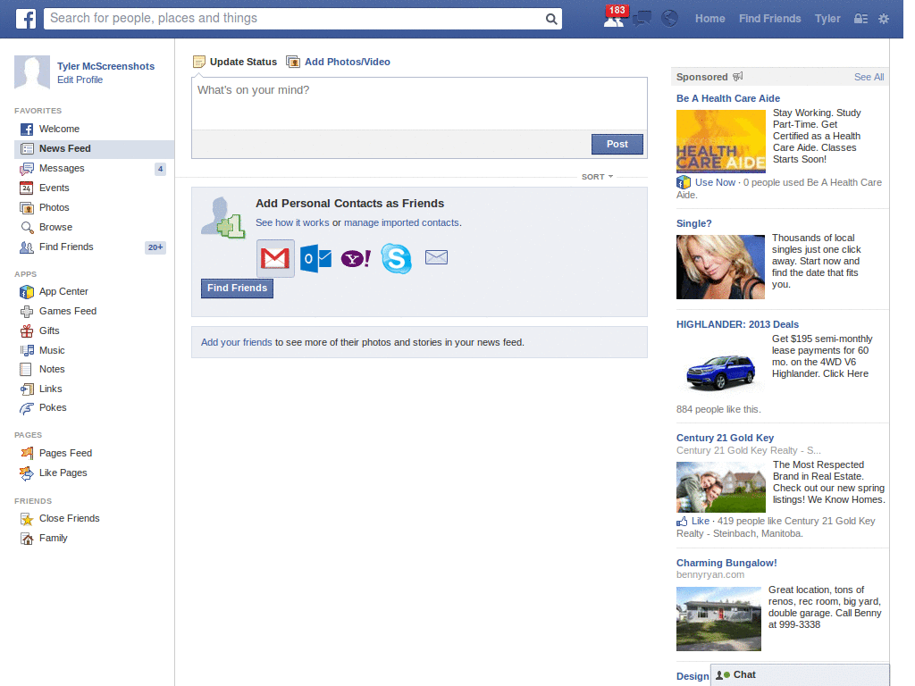Open Find Friends sidebar item with 20+

pyautogui.click(x=94, y=247)
